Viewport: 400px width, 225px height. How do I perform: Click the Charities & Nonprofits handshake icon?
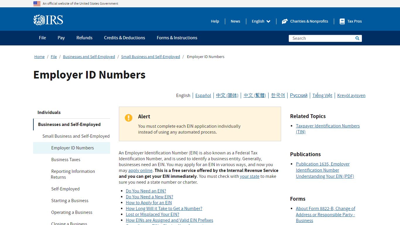coord(285,21)
